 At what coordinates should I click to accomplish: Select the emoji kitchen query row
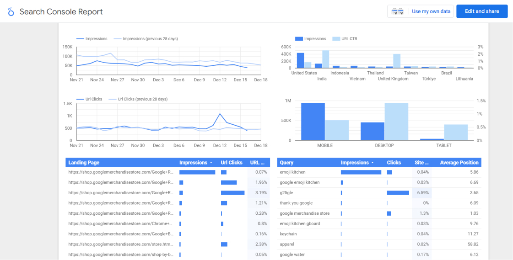tap(379, 172)
